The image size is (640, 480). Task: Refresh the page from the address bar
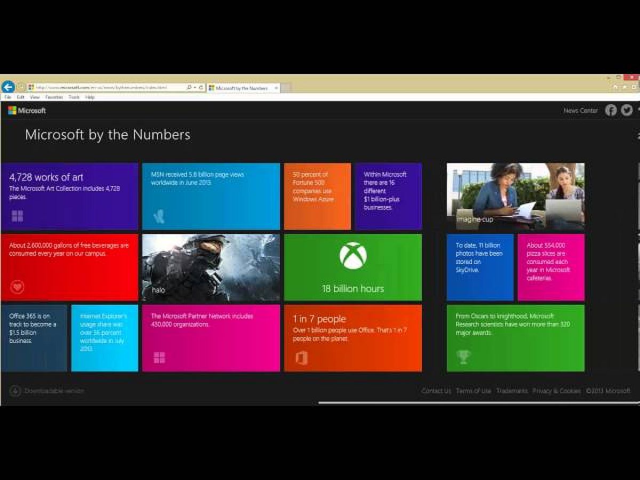(x=201, y=87)
